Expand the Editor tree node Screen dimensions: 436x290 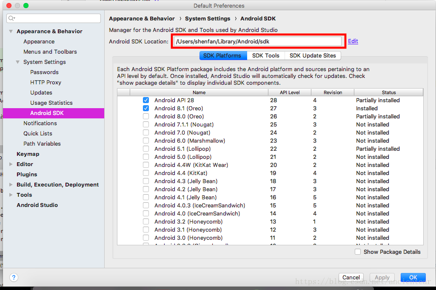[11, 164]
